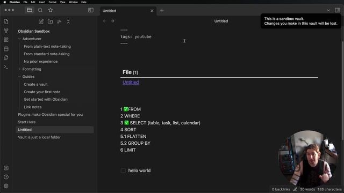Open the bookmarks star icon

click(x=51, y=10)
